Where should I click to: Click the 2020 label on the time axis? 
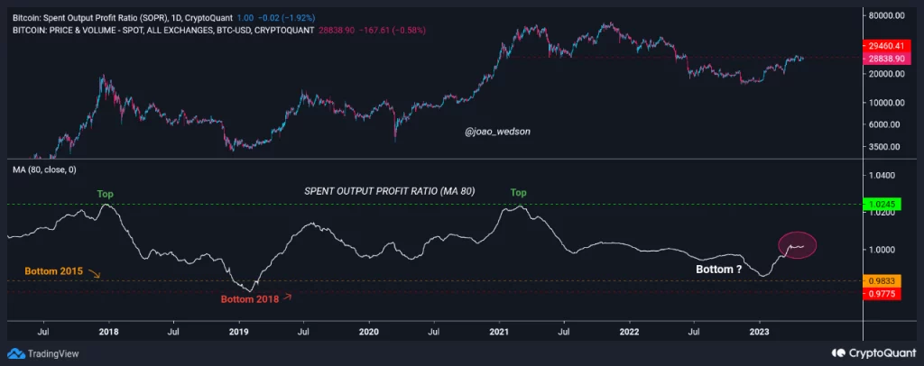(368, 332)
